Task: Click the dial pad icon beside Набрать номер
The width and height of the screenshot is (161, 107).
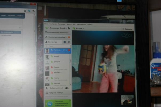Action: [x=47, y=93]
